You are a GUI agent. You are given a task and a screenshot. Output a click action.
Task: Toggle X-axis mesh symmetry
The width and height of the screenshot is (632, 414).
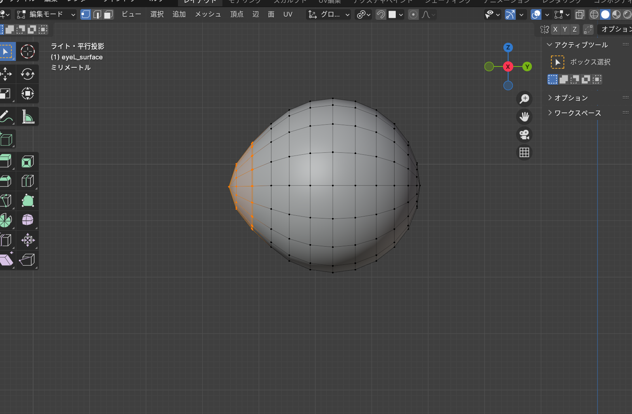click(555, 29)
